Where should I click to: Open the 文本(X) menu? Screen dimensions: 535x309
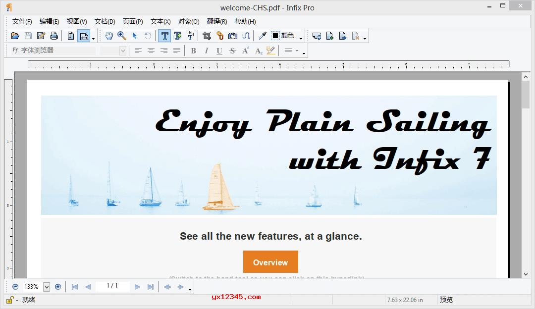160,21
